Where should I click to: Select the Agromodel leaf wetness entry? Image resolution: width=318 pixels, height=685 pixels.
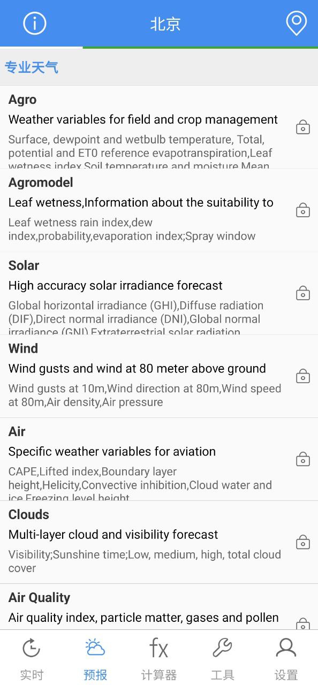(159, 210)
